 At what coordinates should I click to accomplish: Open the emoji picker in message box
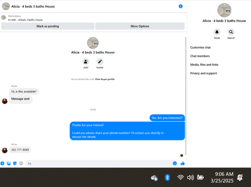coord(175,163)
